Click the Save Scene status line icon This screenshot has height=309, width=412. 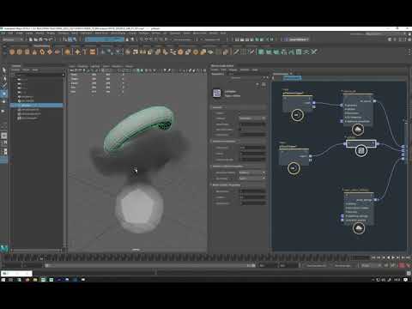40,39
